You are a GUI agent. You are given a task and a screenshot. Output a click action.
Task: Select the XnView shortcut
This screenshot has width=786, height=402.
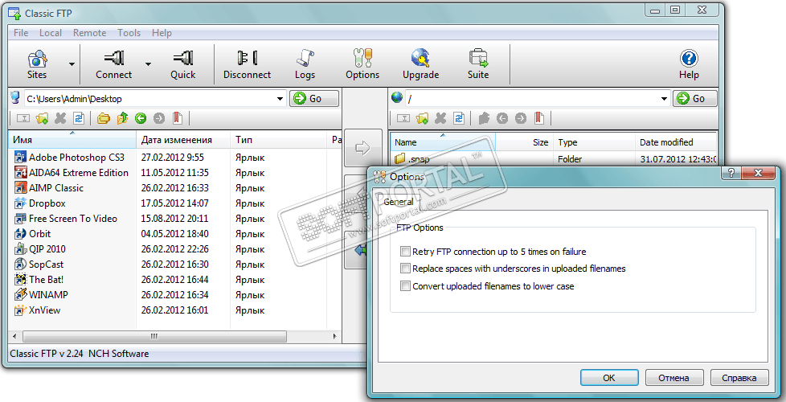pos(44,310)
